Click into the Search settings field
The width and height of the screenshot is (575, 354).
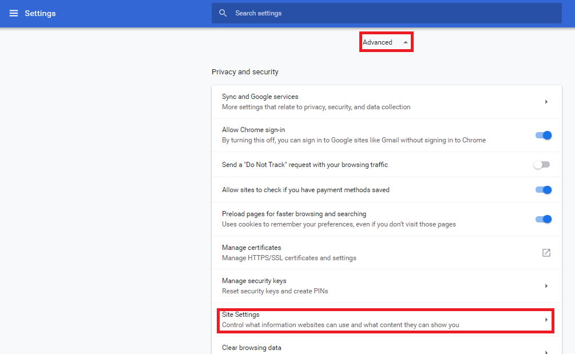pos(389,13)
